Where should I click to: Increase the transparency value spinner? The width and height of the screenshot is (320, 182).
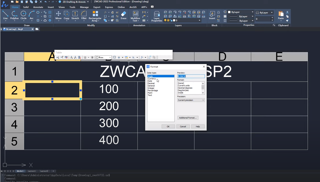coord(272,18)
